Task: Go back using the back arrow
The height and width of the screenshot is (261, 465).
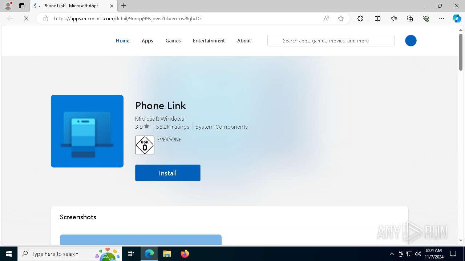Action: tap(10, 18)
